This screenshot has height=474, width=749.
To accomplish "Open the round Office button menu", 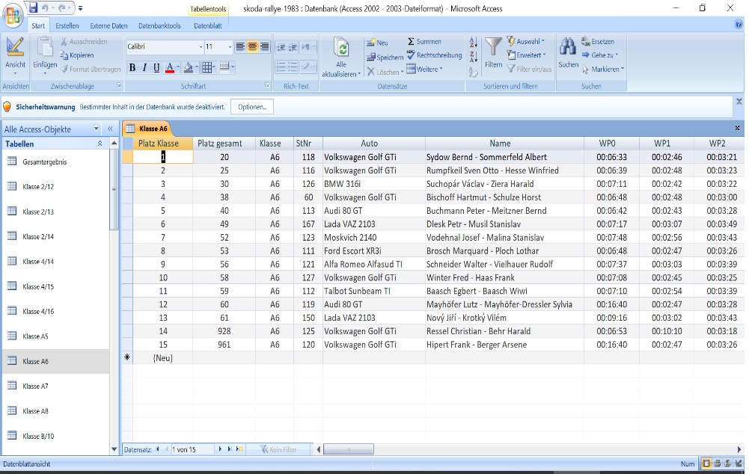I will (x=13, y=15).
